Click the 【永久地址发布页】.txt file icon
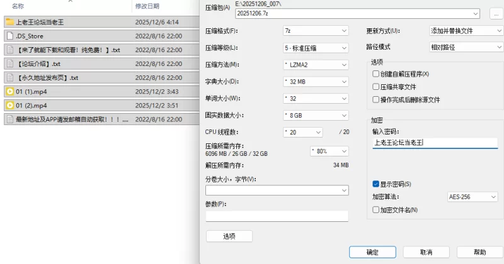This screenshot has width=504, height=264. click(10, 77)
